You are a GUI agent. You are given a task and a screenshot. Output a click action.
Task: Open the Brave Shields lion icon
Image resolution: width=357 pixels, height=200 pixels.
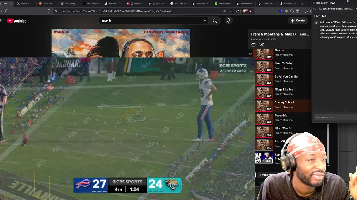click(x=245, y=11)
